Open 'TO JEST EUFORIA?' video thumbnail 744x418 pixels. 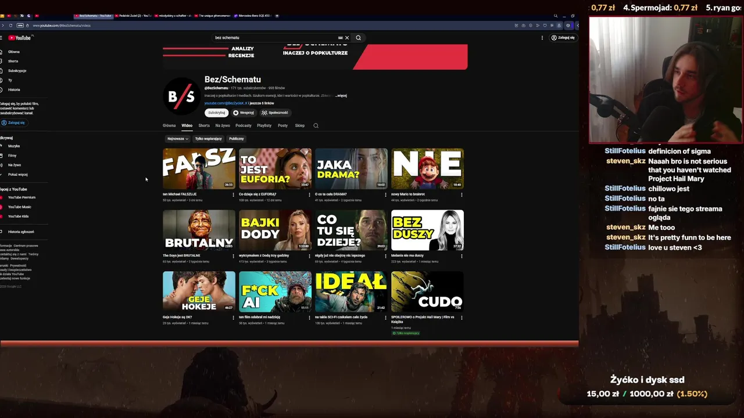tap(275, 168)
